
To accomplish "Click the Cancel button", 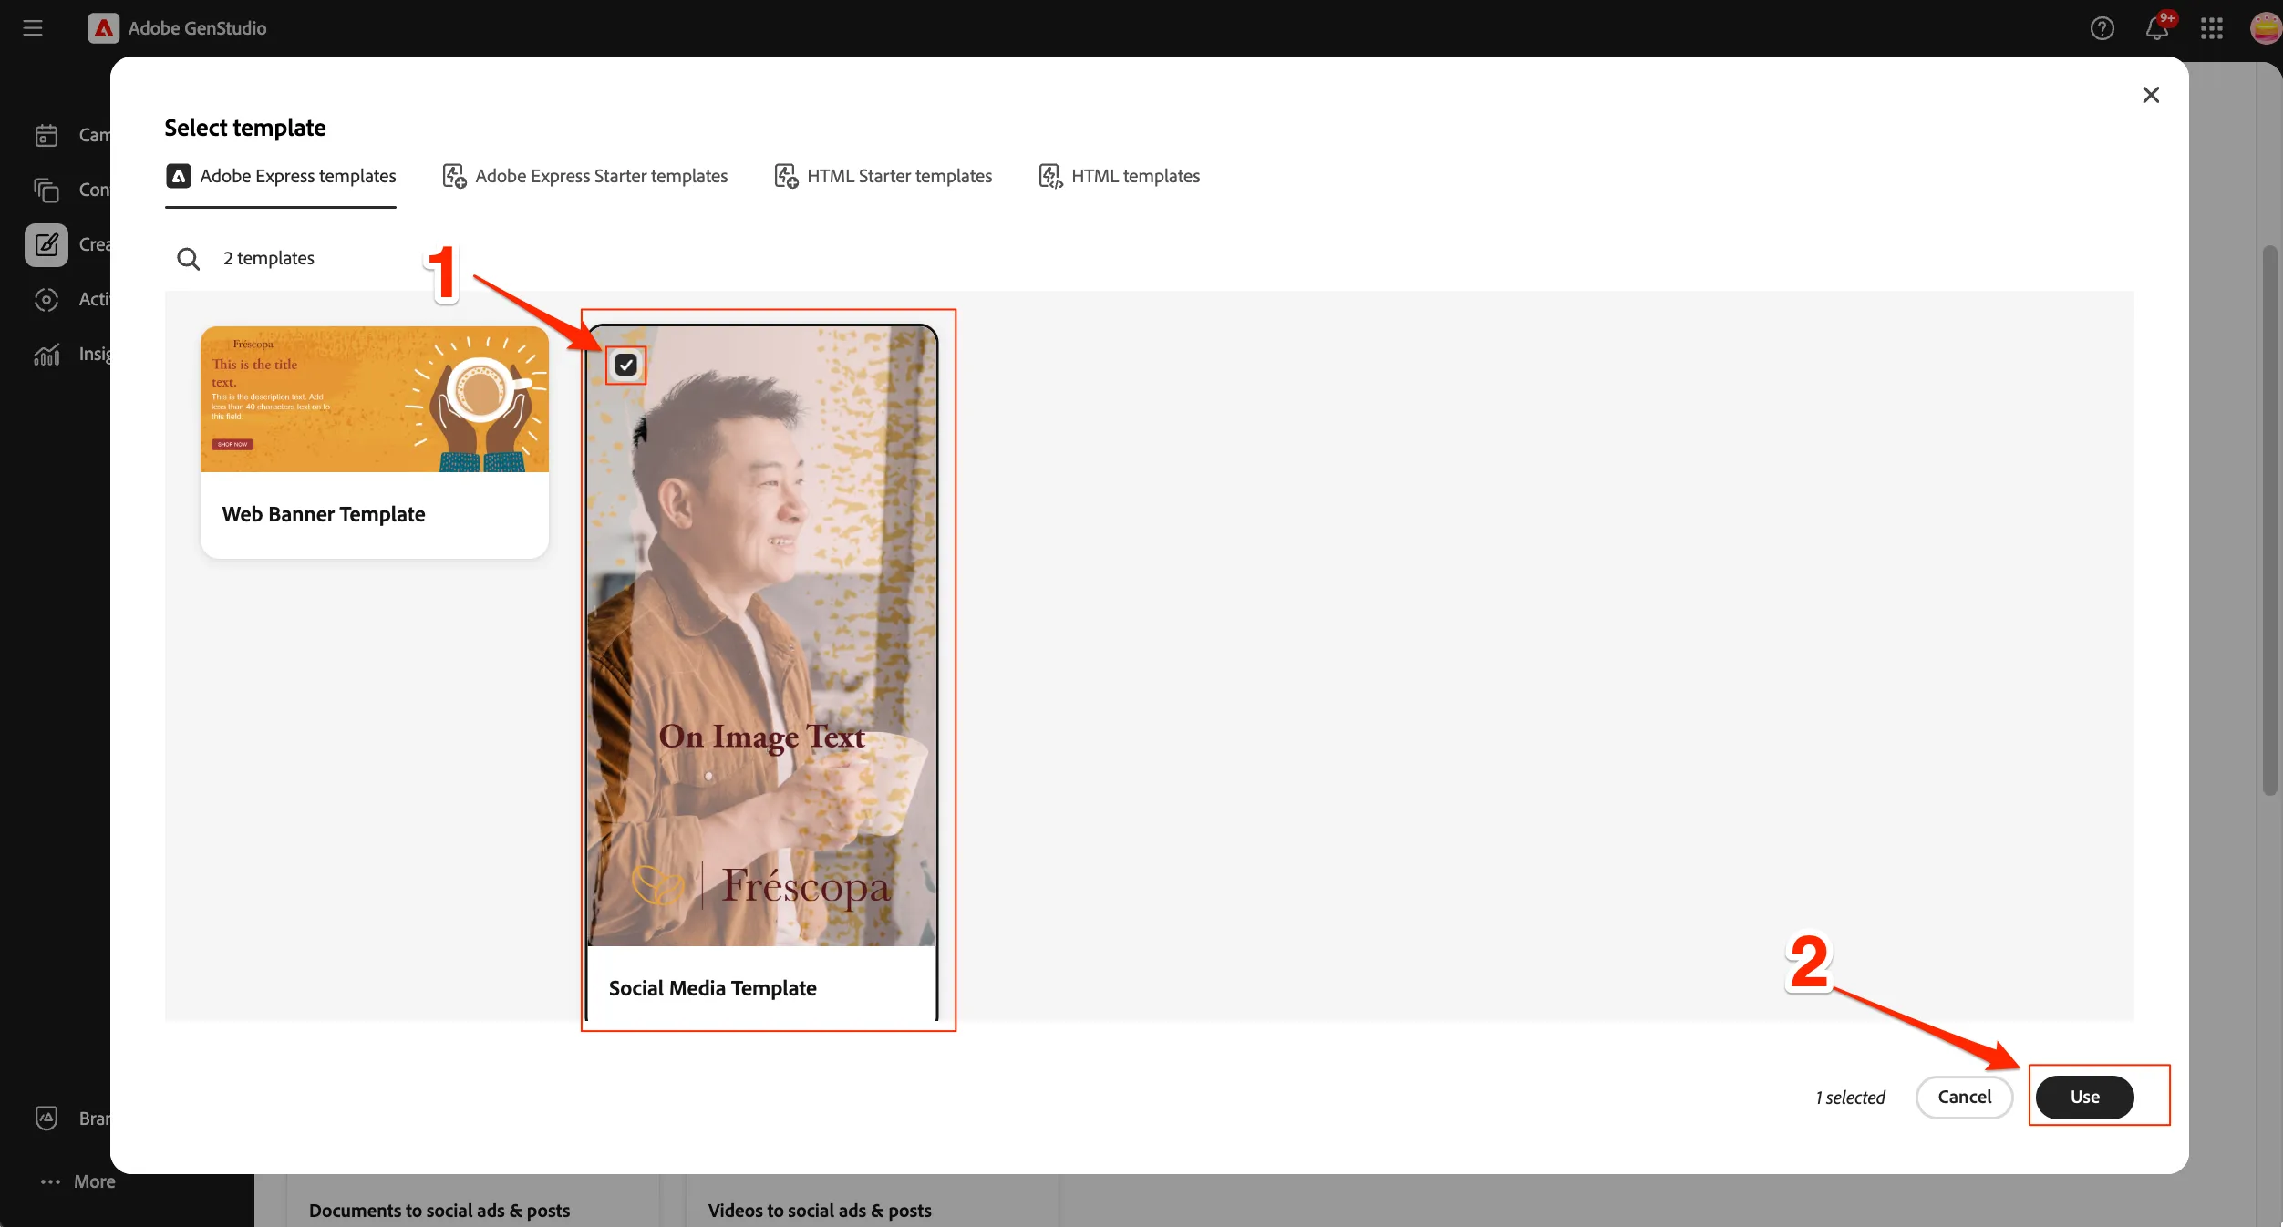I will pos(1965,1097).
